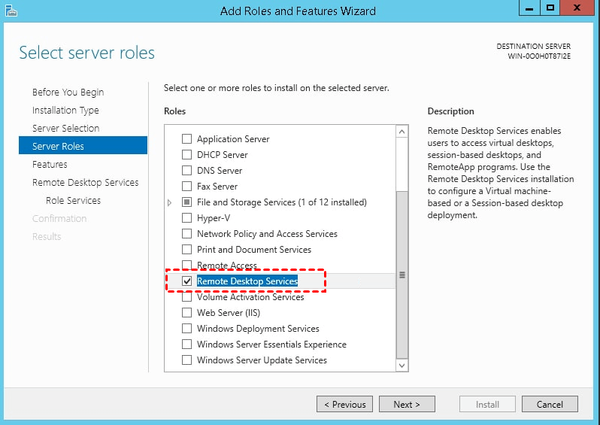
Task: Expand File and Storage Services node
Action: (x=170, y=202)
